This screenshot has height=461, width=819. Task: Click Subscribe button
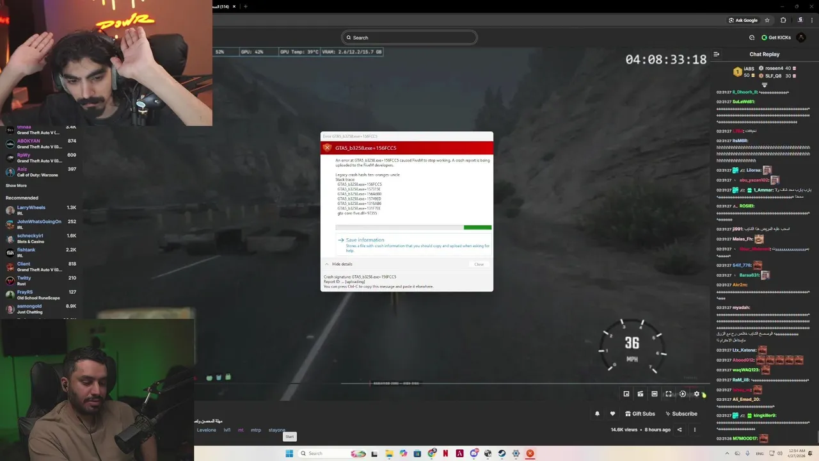tap(681, 414)
